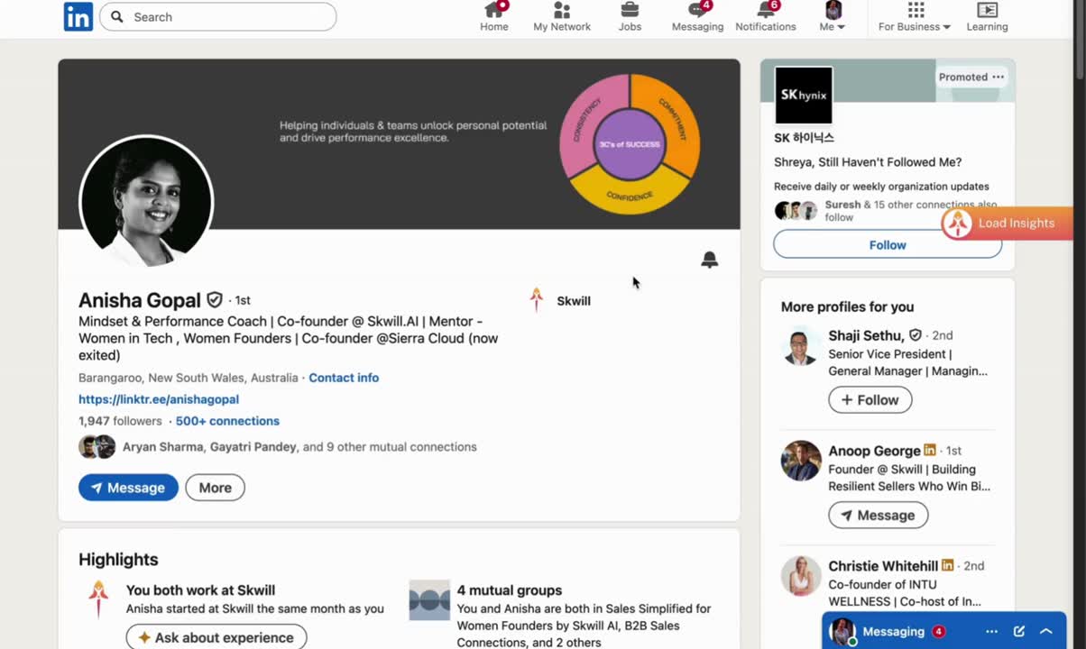Viewport: 1086px width, 649px height.
Task: Open Shaji Sethu's profile name
Action: (866, 335)
